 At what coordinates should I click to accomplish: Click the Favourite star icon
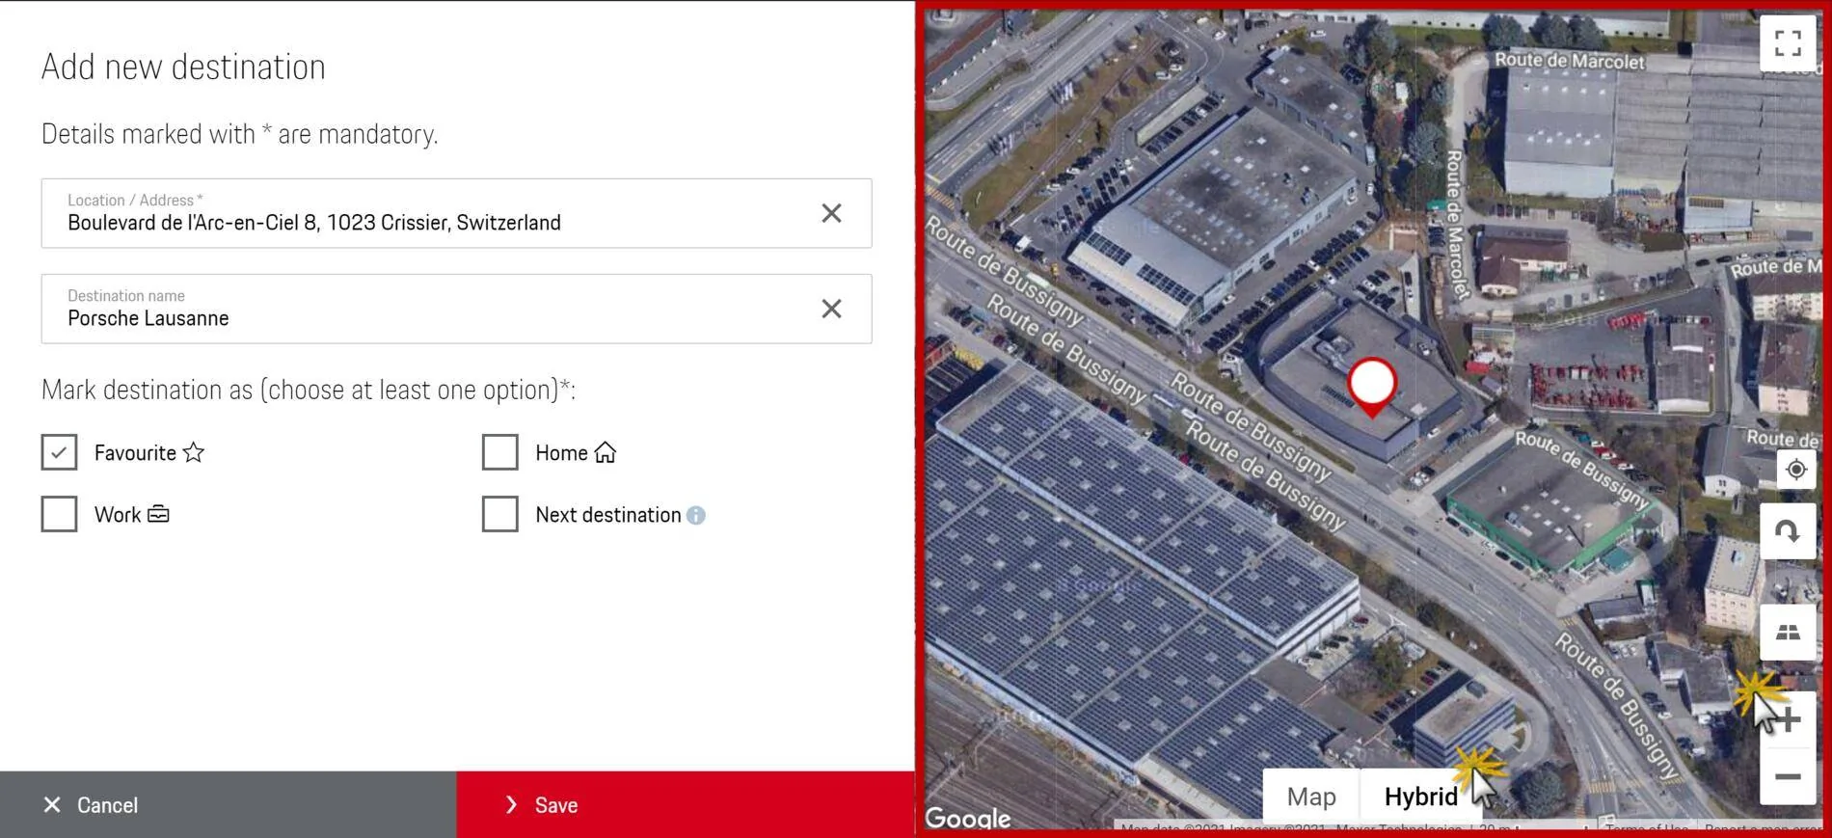click(194, 452)
